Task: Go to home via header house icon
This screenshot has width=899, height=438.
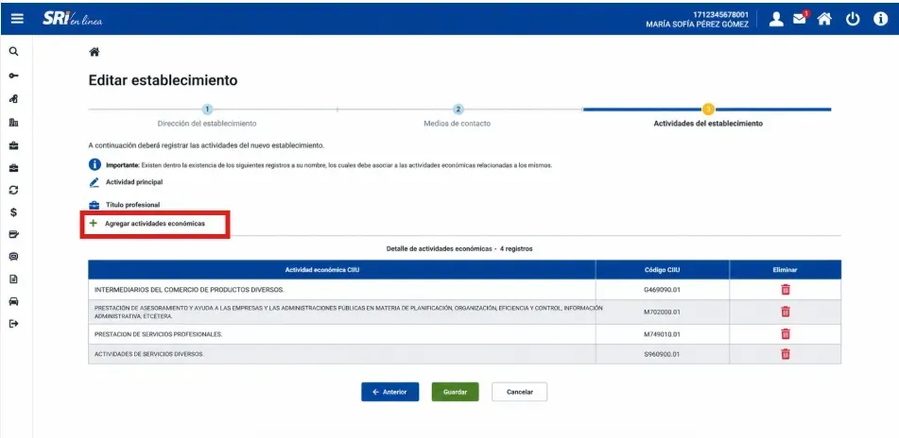Action: 824,19
